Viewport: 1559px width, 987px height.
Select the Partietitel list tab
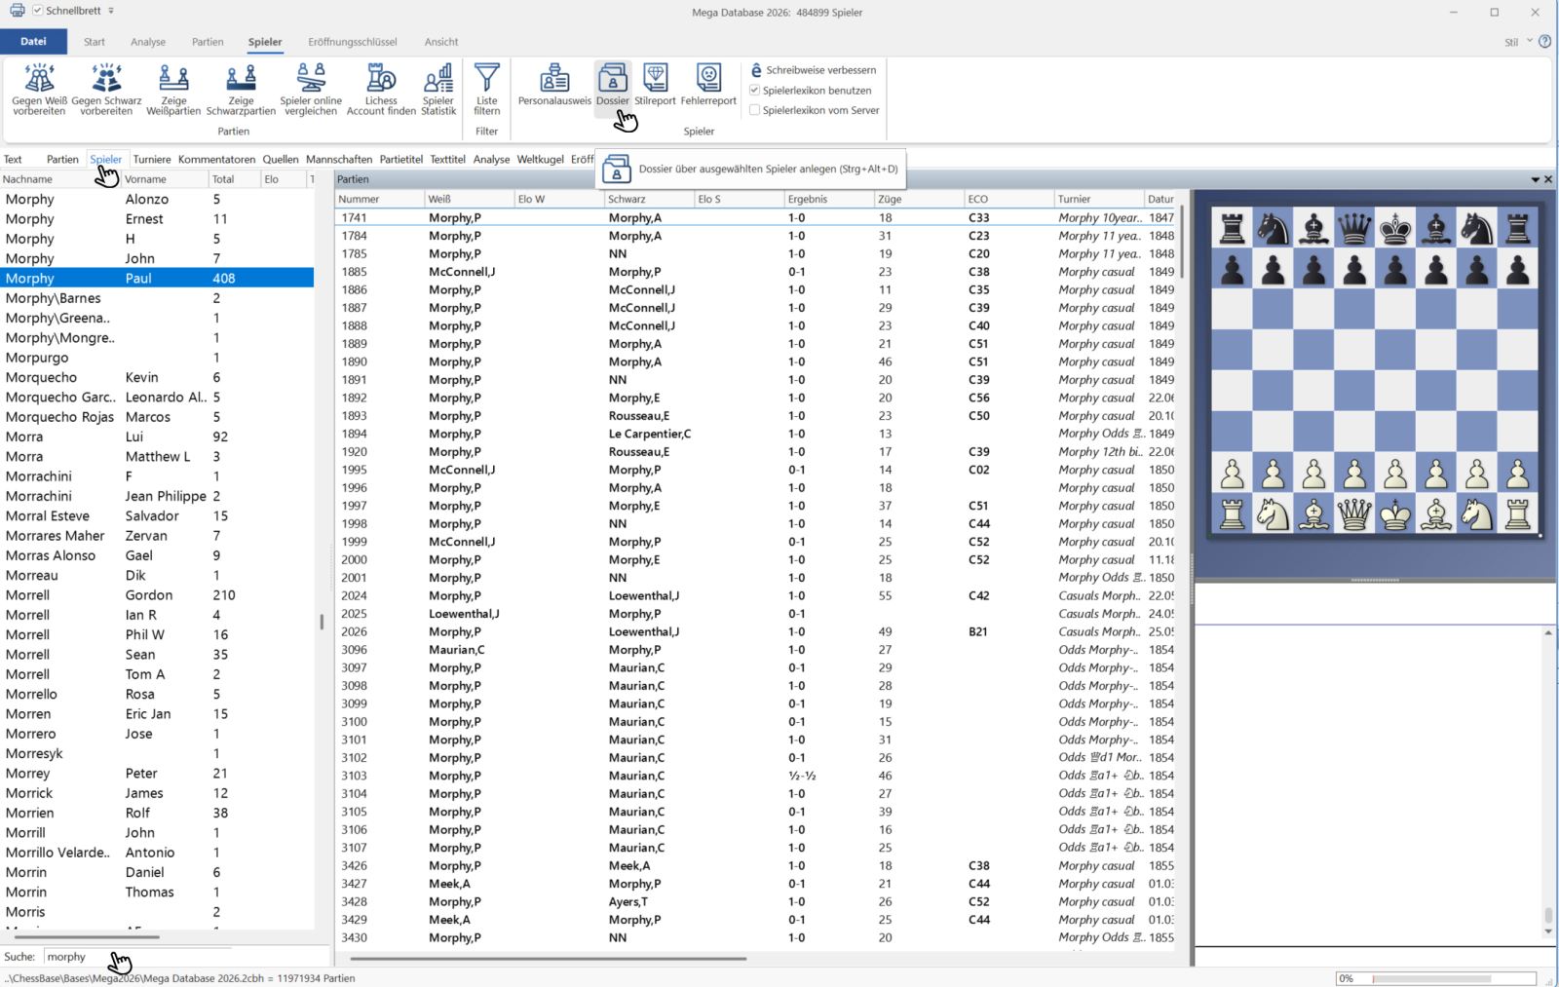tap(401, 159)
